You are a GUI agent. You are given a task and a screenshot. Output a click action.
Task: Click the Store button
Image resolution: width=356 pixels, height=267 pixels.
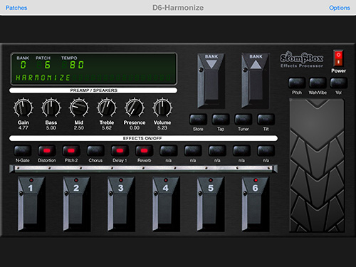coord(198,120)
